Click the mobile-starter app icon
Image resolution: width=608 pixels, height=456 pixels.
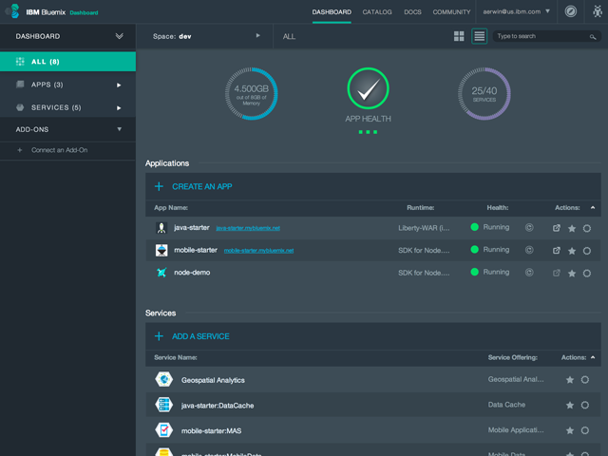point(161,250)
